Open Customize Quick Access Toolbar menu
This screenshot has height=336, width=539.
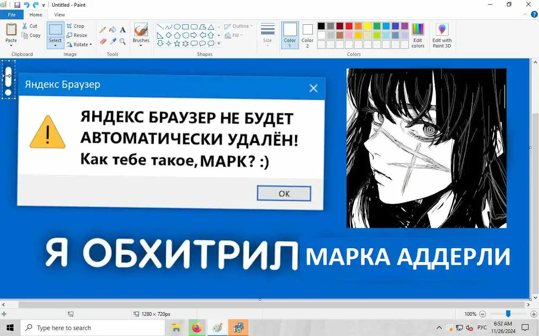click(44, 5)
